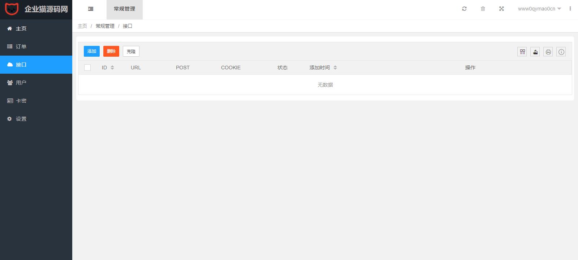Click the URL column header
This screenshot has height=260, width=578.
[136, 68]
